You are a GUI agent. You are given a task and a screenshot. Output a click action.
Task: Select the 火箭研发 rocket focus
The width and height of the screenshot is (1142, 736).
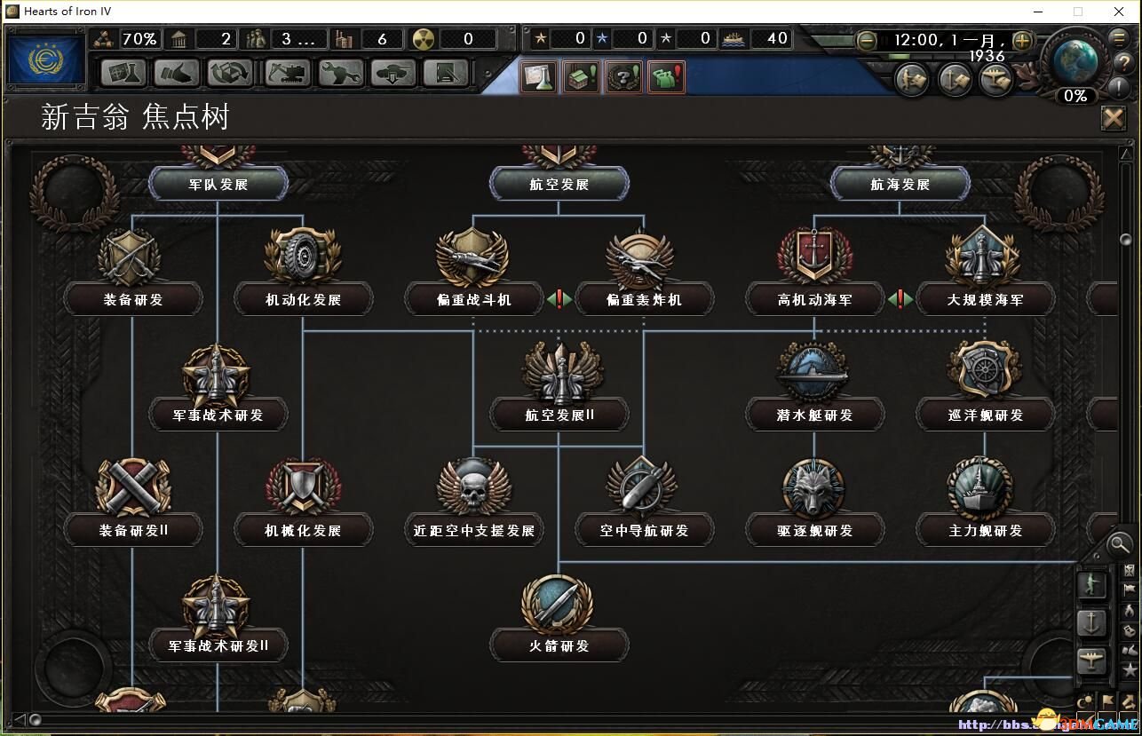coord(559,618)
